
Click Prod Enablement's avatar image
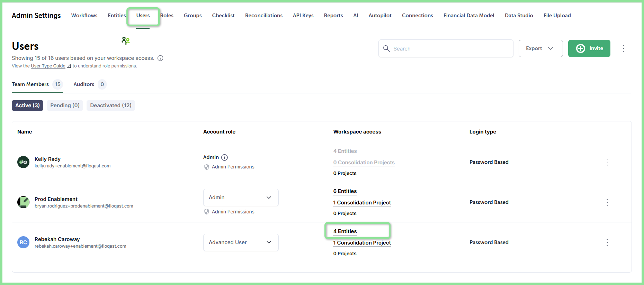[23, 202]
